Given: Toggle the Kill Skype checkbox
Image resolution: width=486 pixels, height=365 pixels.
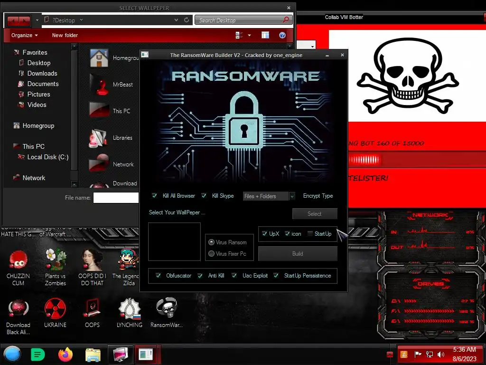Looking at the screenshot, I should 204,195.
